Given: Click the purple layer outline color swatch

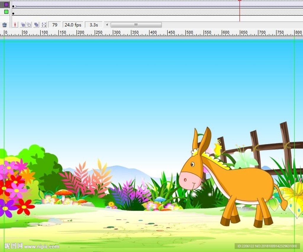Looking at the screenshot, I should 6,4.
